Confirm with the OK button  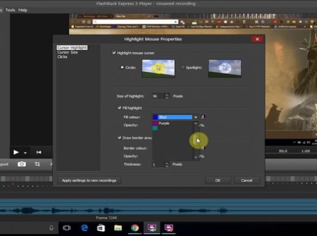pos(218,181)
